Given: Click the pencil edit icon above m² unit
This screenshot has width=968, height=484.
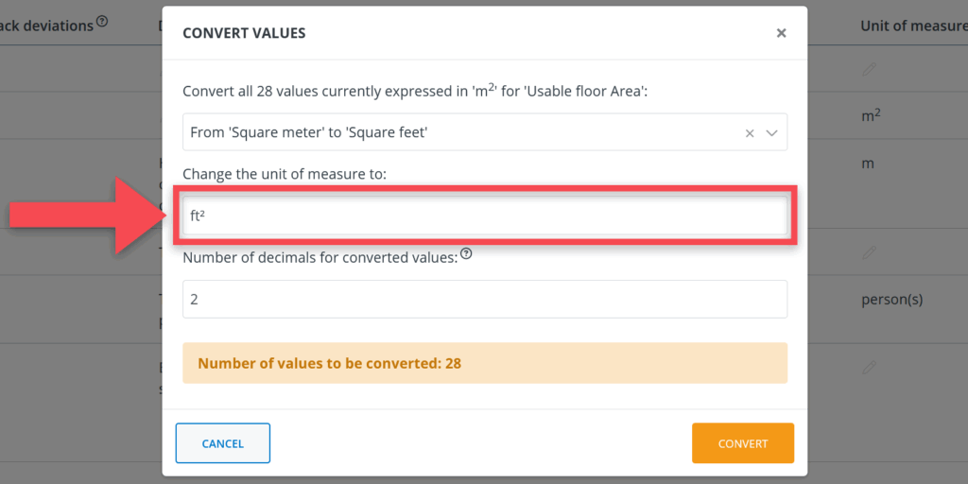Looking at the screenshot, I should [x=870, y=69].
